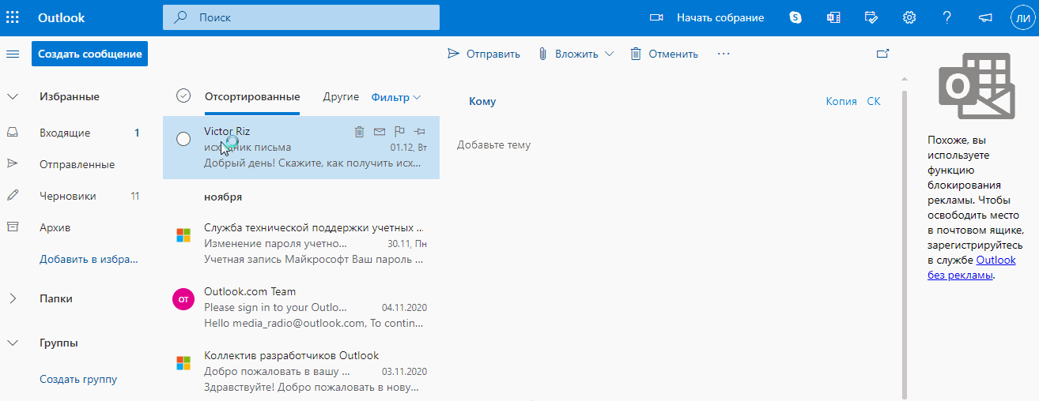The width and height of the screenshot is (1039, 401).
Task: Click Microsoft logo on Outlook developers email
Action: (x=183, y=363)
